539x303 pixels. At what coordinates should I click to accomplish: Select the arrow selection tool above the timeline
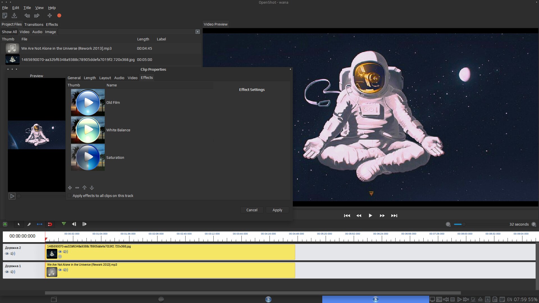[19, 224]
